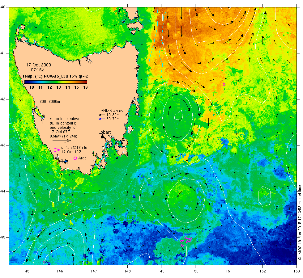Click the -45 latitude axis label
Viewport: 303px width, 278px height.
3,237
